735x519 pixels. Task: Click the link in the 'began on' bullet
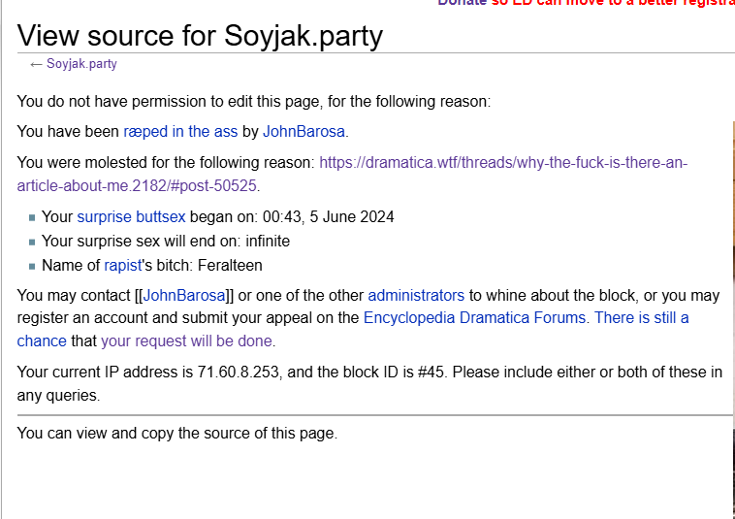131,216
